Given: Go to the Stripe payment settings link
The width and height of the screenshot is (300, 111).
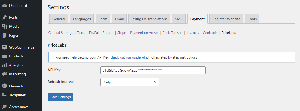Looking at the screenshot, I should [x=122, y=33].
